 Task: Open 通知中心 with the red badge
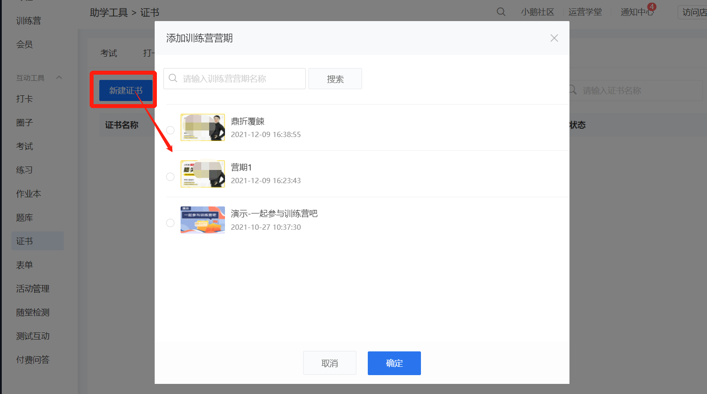(637, 12)
